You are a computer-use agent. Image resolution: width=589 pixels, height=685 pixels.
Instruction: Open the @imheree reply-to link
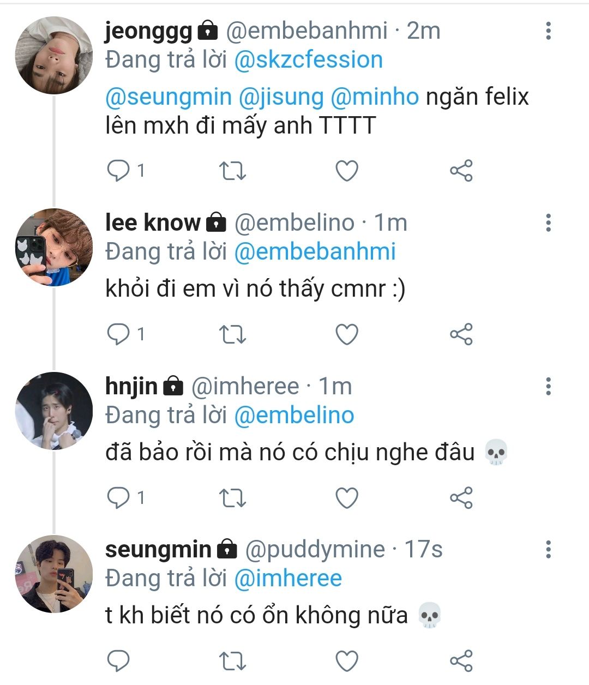[287, 578]
